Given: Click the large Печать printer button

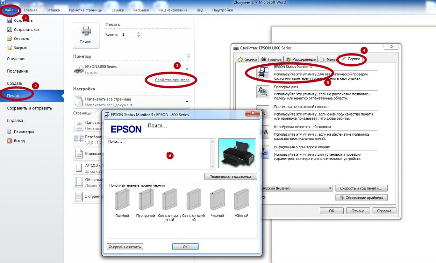Looking at the screenshot, I should click(86, 35).
